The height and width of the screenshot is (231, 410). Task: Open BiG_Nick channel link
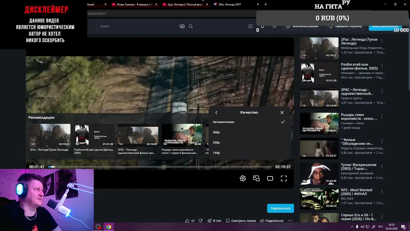point(347,199)
